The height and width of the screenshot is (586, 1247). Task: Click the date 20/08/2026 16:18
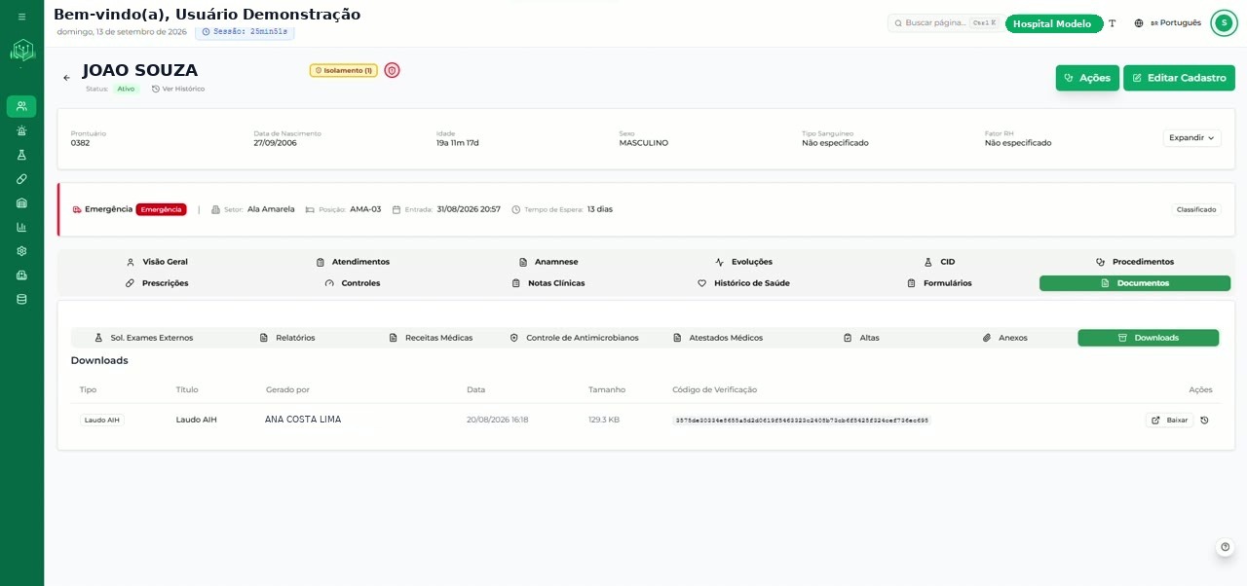497,421
